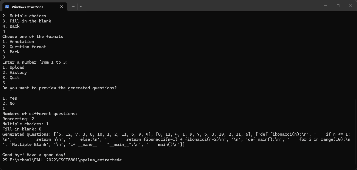Image resolution: width=357 pixels, height=170 pixels.
Task: Click the "Good bye! Have a good day!" line
Action: pos(34,155)
